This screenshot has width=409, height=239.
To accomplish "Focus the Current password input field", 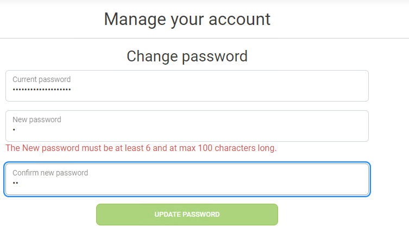I will [x=187, y=86].
